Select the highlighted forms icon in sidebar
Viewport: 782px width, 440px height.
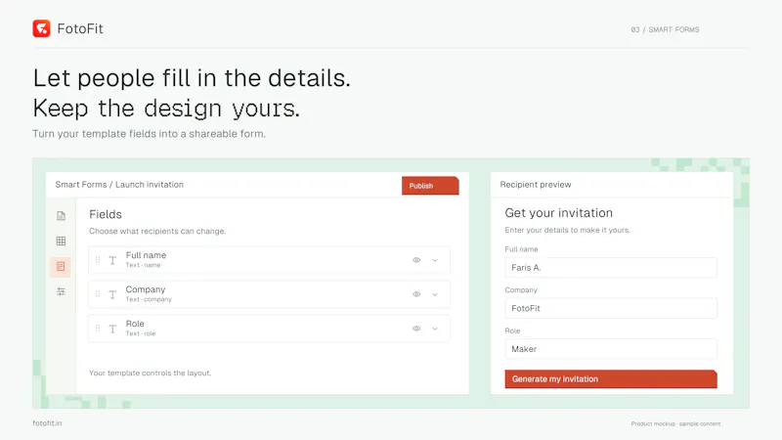point(61,266)
